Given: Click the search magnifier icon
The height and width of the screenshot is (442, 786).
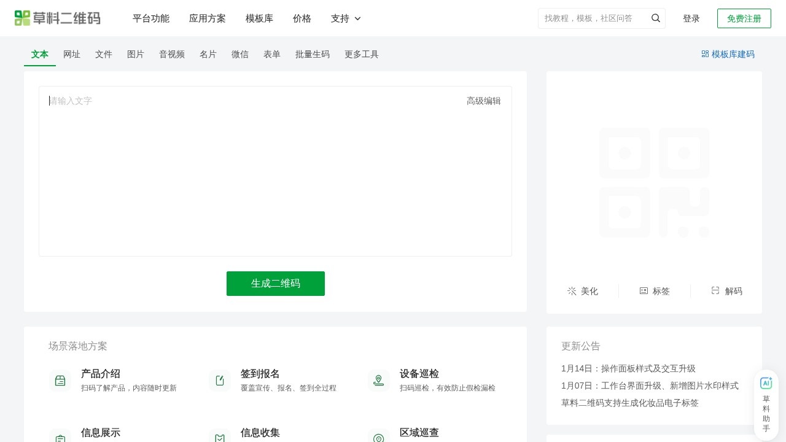Looking at the screenshot, I should click(656, 18).
